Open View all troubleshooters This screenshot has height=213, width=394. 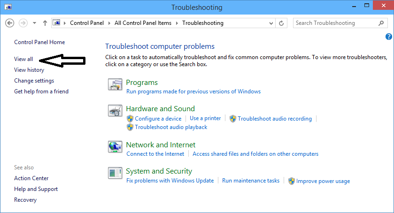(23, 59)
